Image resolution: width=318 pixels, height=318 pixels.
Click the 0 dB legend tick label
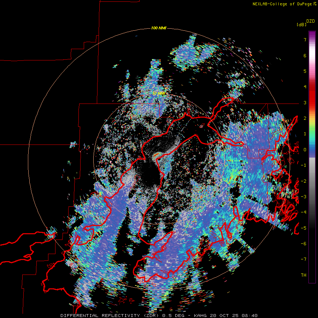[305, 150]
